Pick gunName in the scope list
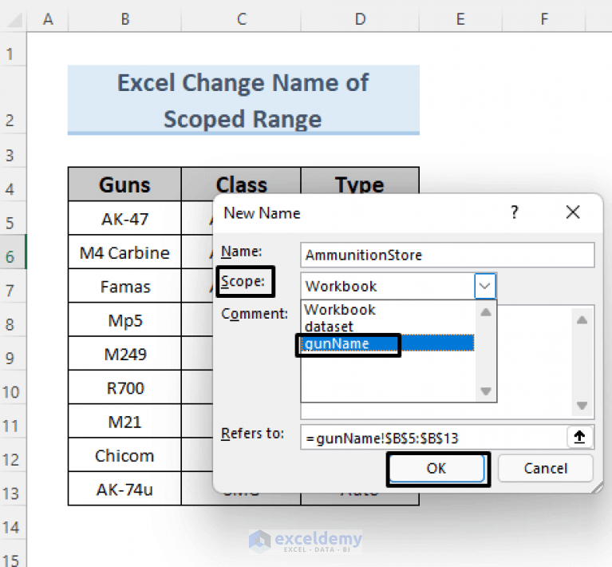 389,343
